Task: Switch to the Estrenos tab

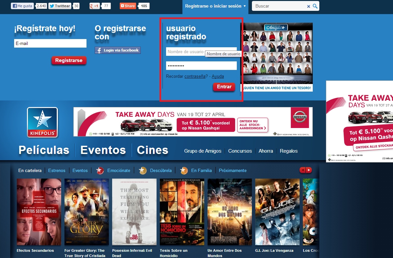Action: click(57, 170)
